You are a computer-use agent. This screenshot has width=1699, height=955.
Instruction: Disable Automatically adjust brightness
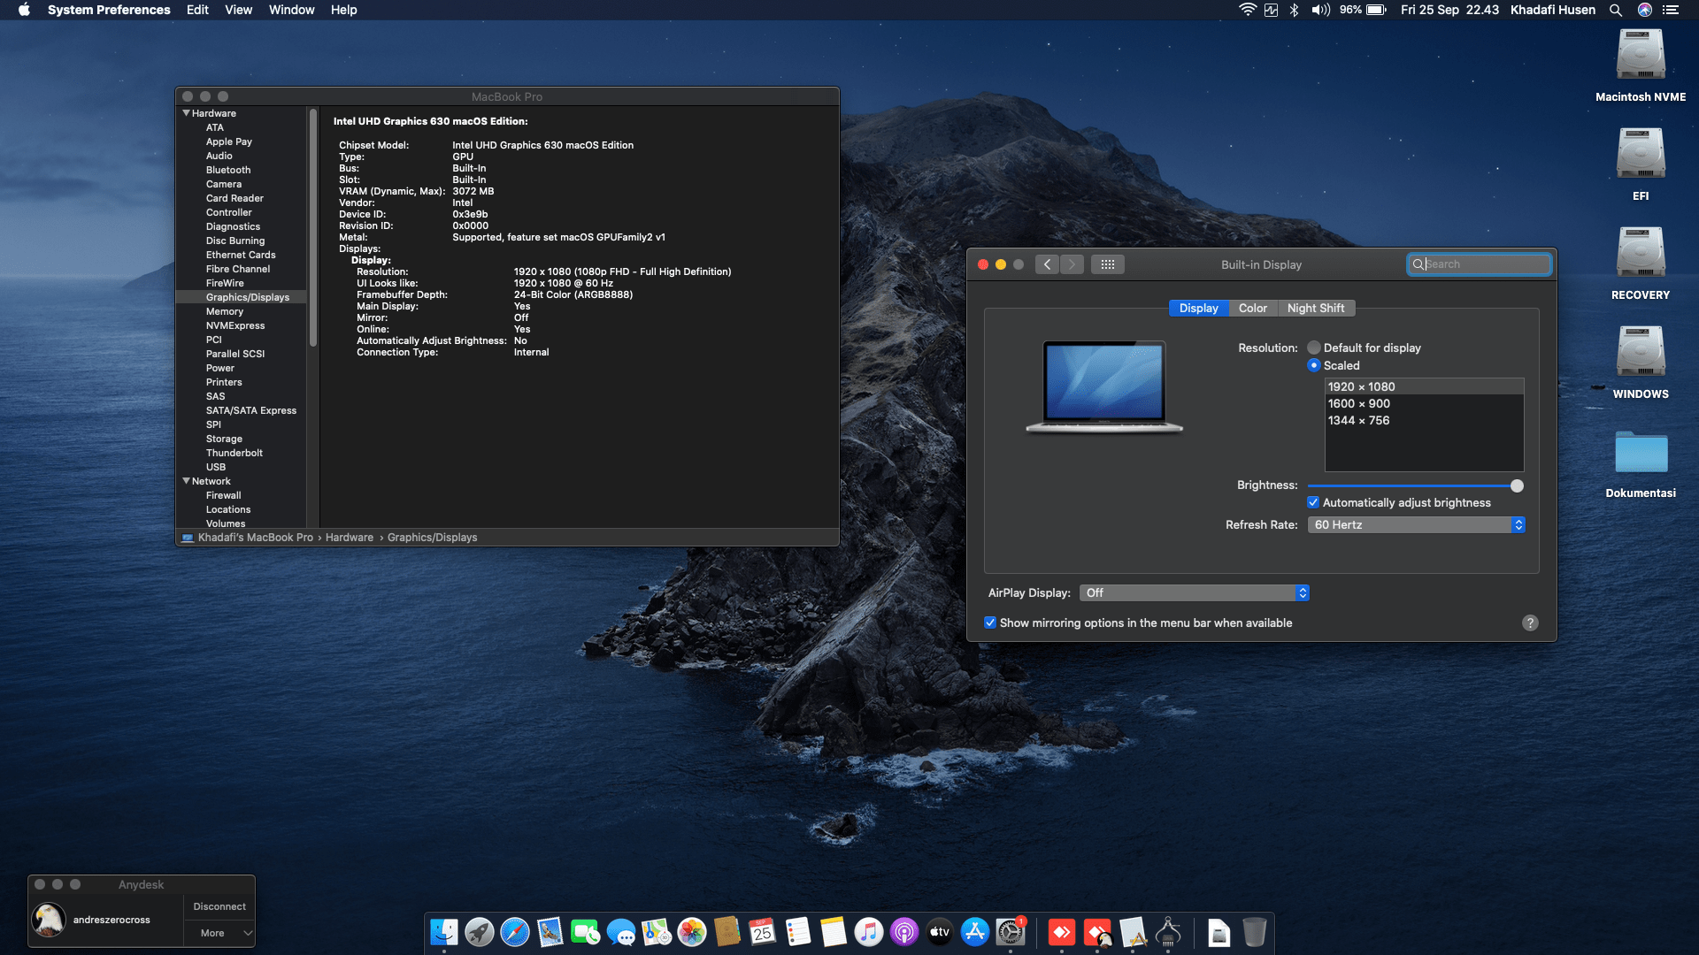[x=1313, y=502]
